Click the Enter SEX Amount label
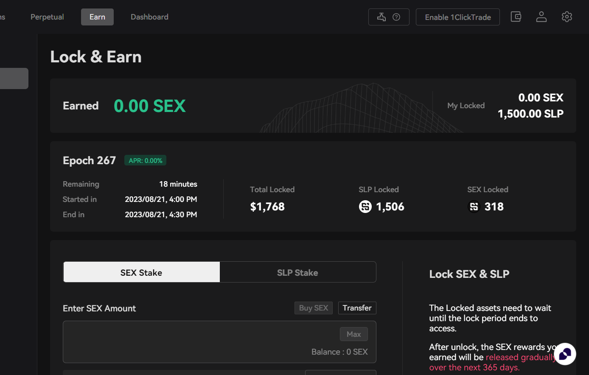 click(x=99, y=308)
